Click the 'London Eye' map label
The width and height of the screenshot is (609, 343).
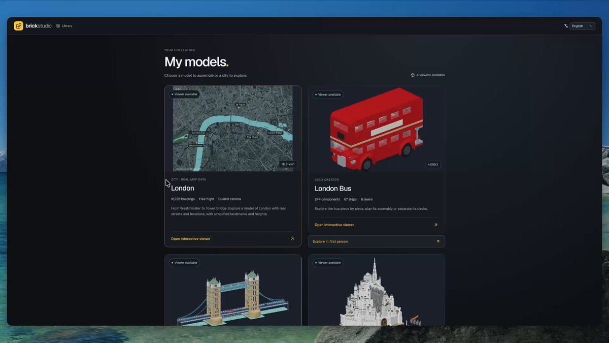(x=199, y=133)
